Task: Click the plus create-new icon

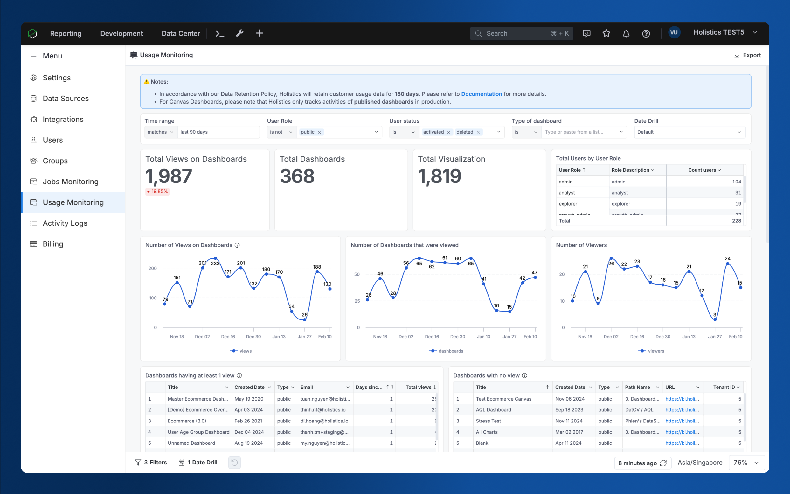Action: coord(259,33)
